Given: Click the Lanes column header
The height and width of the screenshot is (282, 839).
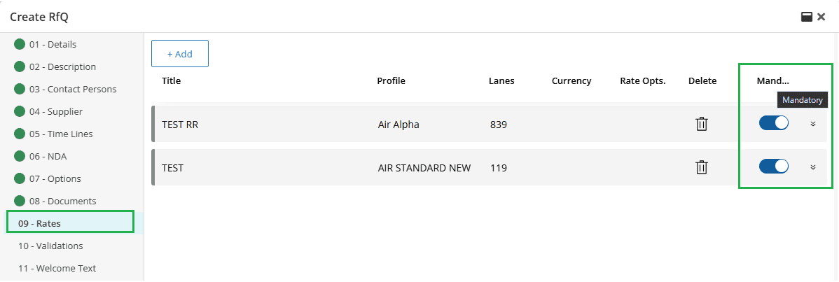Looking at the screenshot, I should [501, 80].
